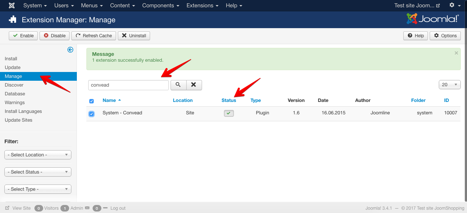
Task: Go to Database in sidebar
Action: tap(15, 94)
